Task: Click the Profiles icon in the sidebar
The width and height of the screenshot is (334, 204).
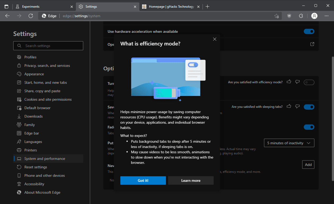Action: [x=19, y=57]
